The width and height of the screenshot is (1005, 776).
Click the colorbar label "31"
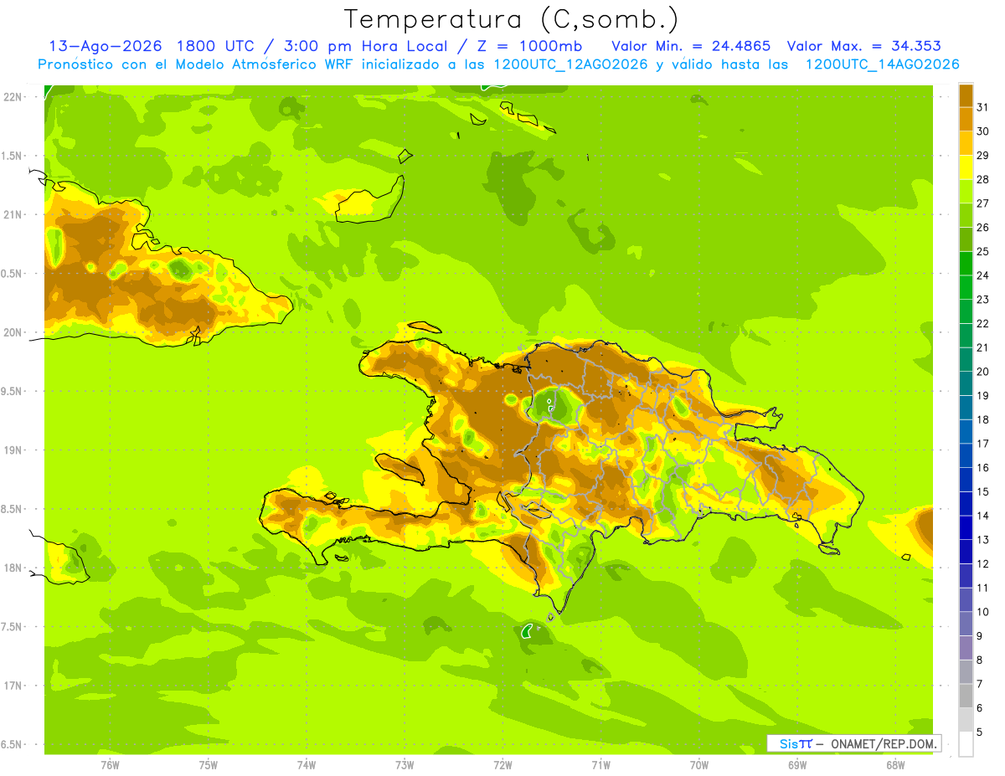pyautogui.click(x=982, y=107)
